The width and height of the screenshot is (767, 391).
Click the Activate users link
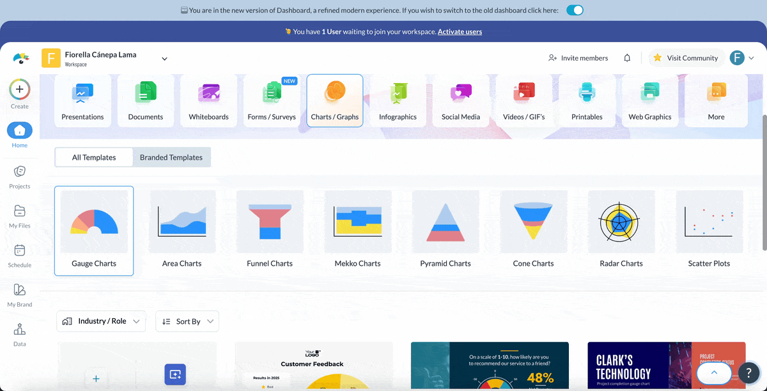click(x=460, y=31)
